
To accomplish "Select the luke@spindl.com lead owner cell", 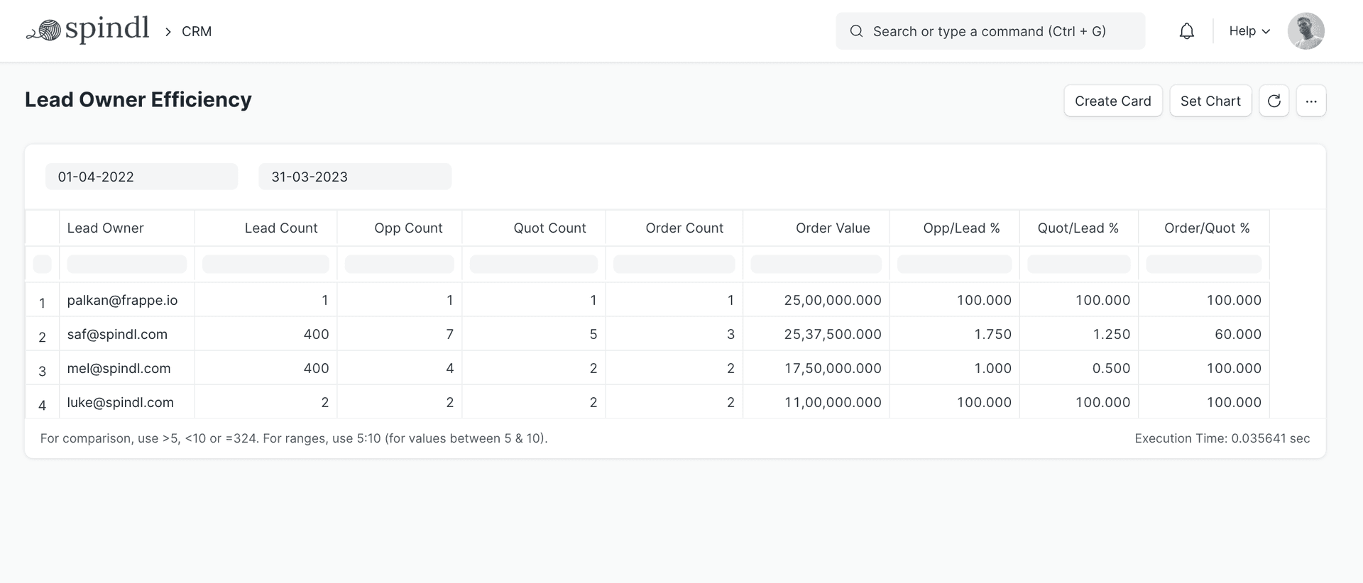I will point(120,402).
